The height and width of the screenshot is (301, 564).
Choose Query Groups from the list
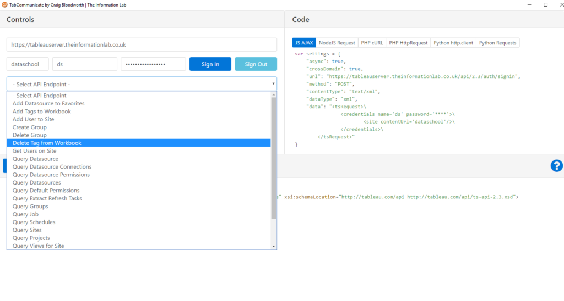[x=138, y=206]
